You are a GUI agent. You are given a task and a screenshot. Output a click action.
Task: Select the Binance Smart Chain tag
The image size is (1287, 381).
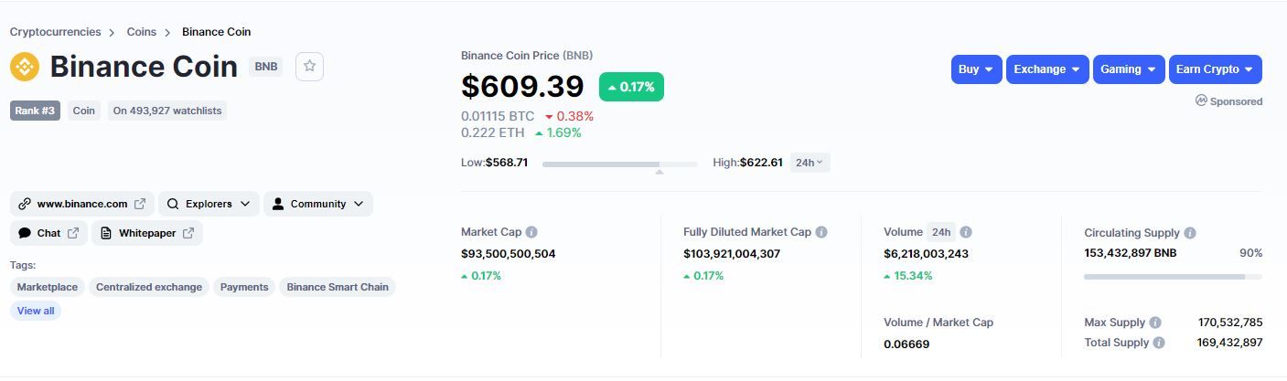pos(338,287)
